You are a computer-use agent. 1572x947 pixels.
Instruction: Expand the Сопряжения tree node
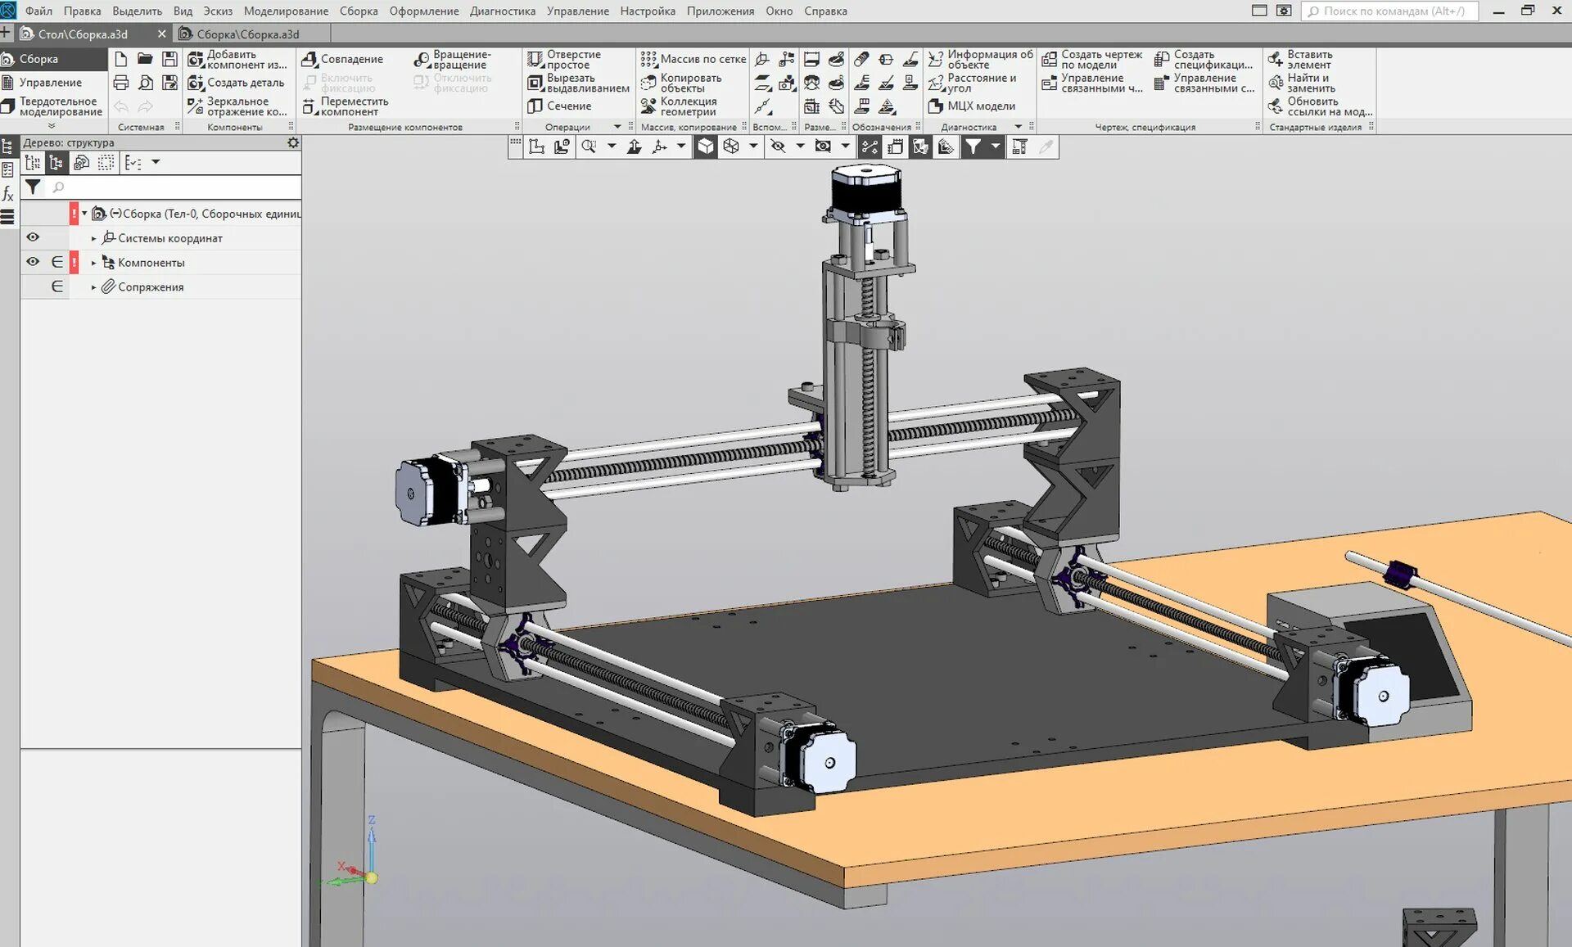point(93,287)
